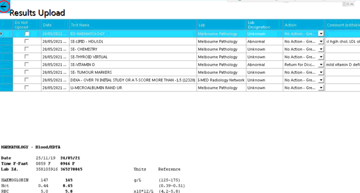Viewport: 360px width, 193px height.
Task: Check Do Not Upload for U-MICROALBUMIN RAND UR
Action: tap(27, 88)
